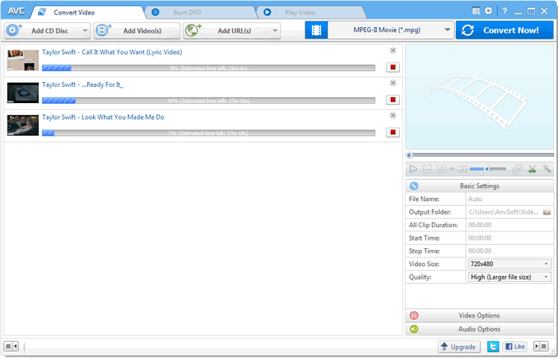Stop ...Ready For It_ download
The height and width of the screenshot is (358, 558).
(x=393, y=100)
